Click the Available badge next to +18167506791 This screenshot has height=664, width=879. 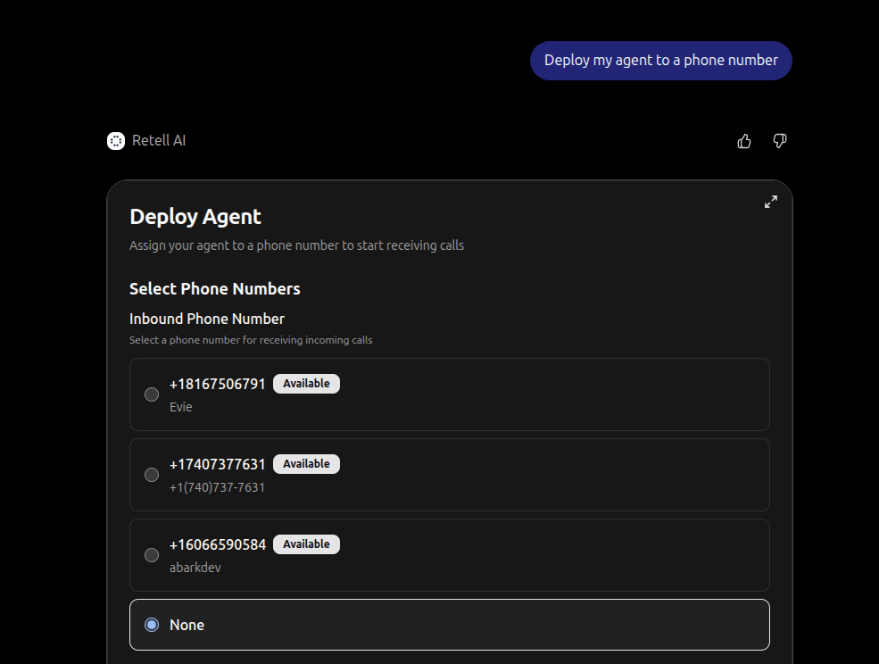coord(306,384)
